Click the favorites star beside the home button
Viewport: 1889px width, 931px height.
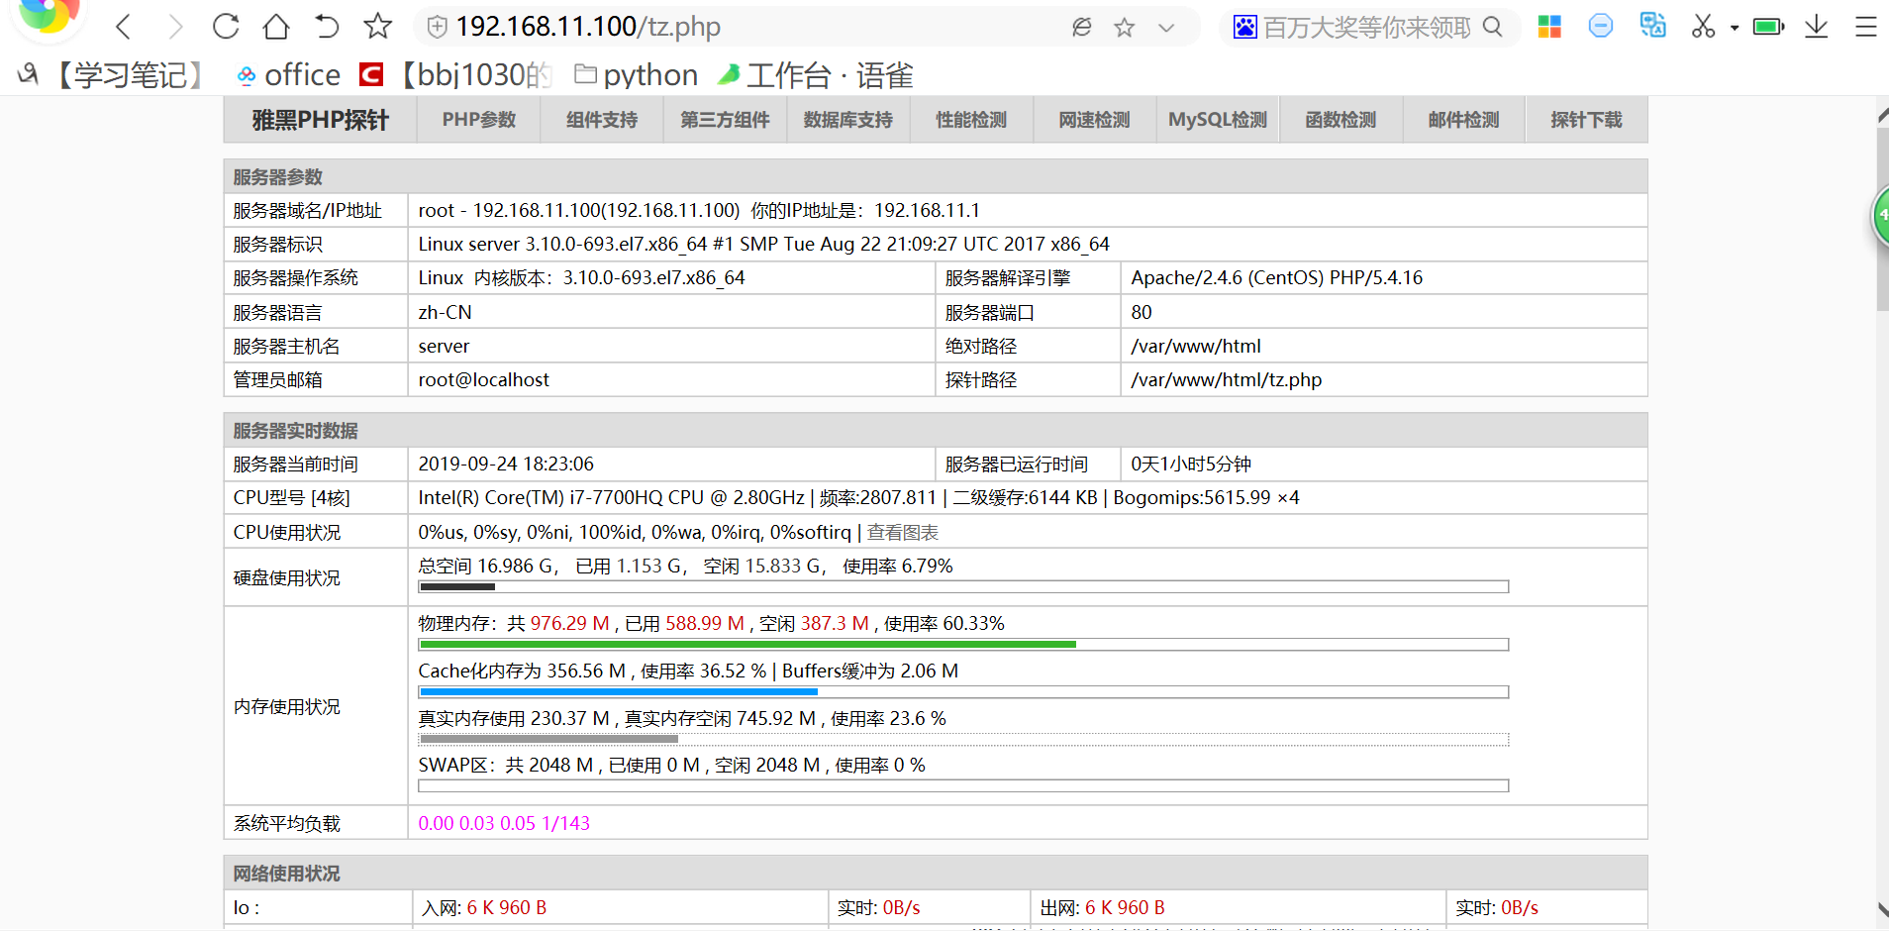pyautogui.click(x=377, y=27)
